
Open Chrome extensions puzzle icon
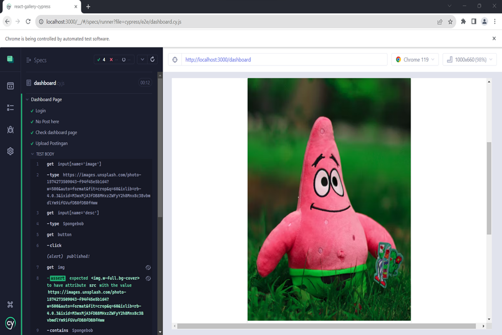[463, 22]
